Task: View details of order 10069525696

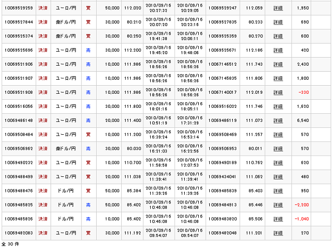Action: pos(278,50)
